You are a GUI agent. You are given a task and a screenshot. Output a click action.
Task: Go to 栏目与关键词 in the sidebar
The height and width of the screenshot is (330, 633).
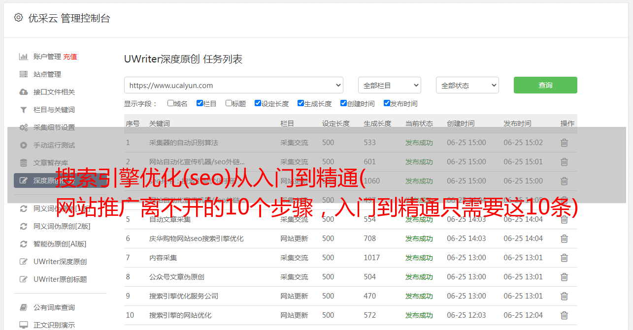(54, 110)
